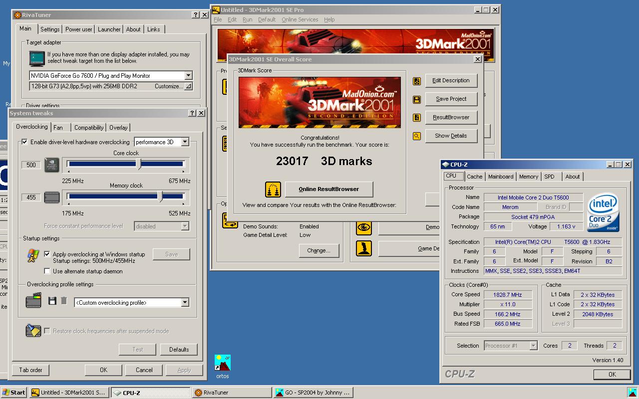Switch to RivaTuner in the taskbar
The width and height of the screenshot is (639, 399).
click(x=232, y=393)
